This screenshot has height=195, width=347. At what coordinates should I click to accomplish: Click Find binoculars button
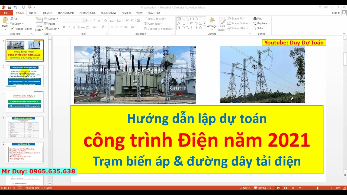coord(258,18)
